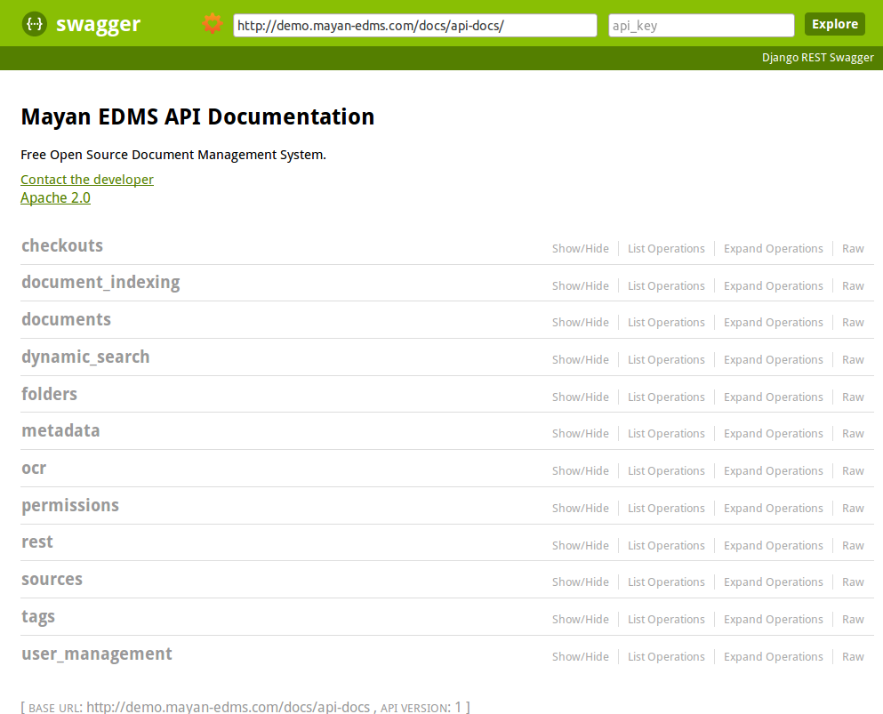View Raw output for the rest resource
883x714 pixels.
tap(853, 546)
